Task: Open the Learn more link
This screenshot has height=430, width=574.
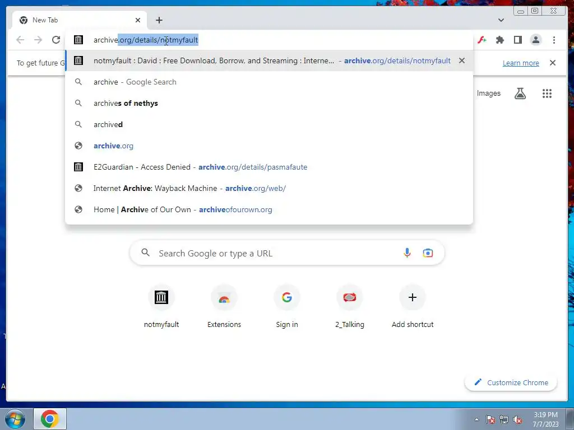Action: click(x=521, y=63)
